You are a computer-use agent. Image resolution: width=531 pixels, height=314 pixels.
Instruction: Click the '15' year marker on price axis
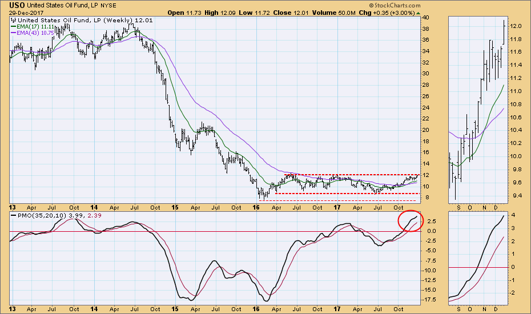point(175,206)
